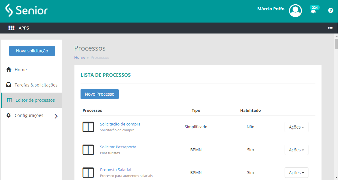Click the Nova solicitação button

(x=32, y=51)
